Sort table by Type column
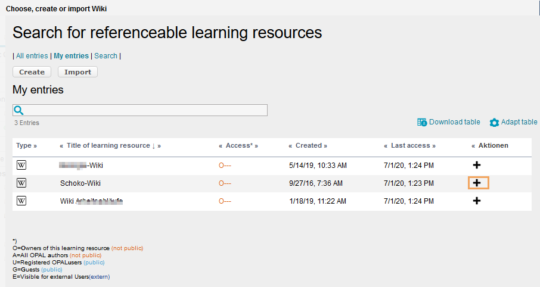This screenshot has height=287, width=540. point(26,145)
